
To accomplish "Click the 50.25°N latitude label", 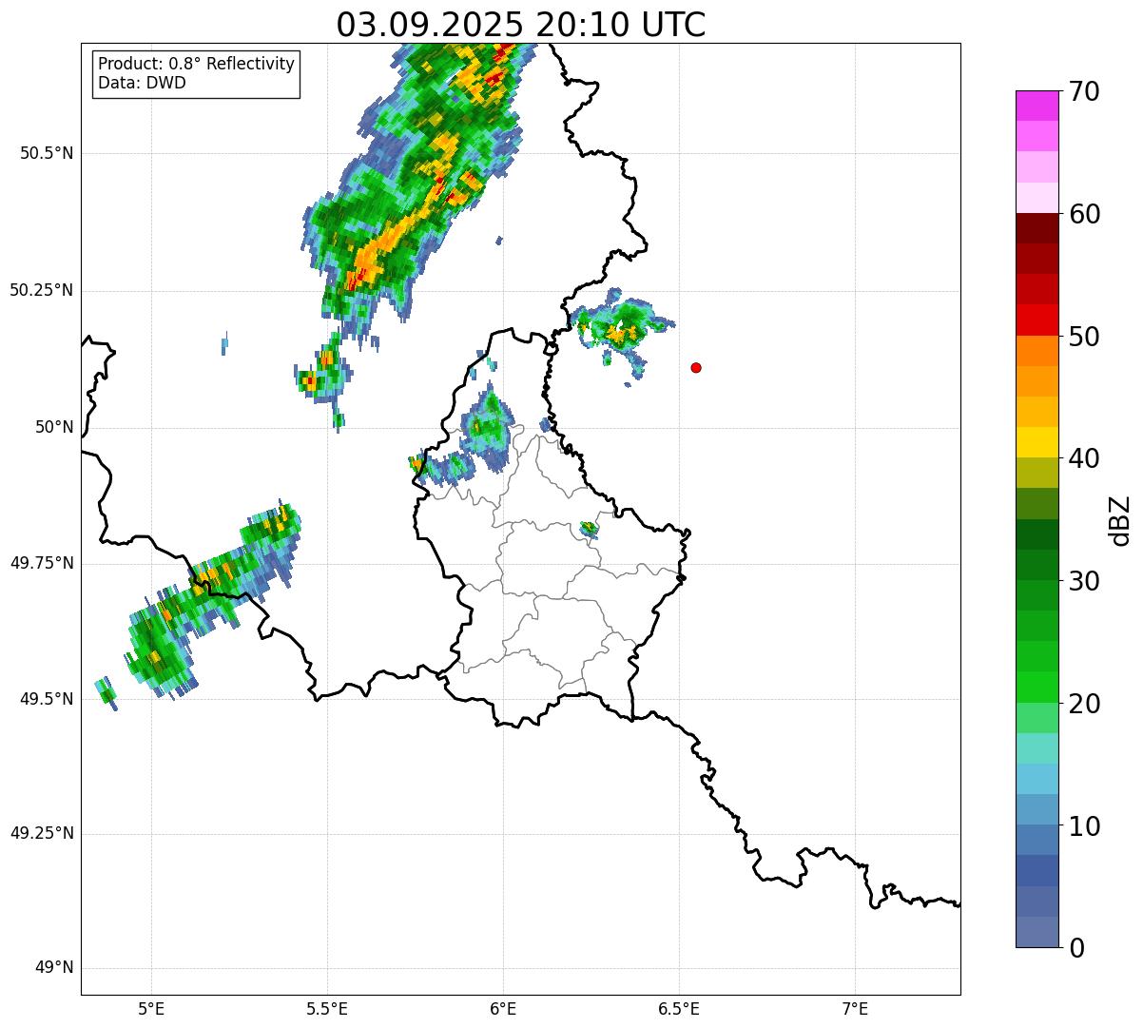I will [x=41, y=290].
